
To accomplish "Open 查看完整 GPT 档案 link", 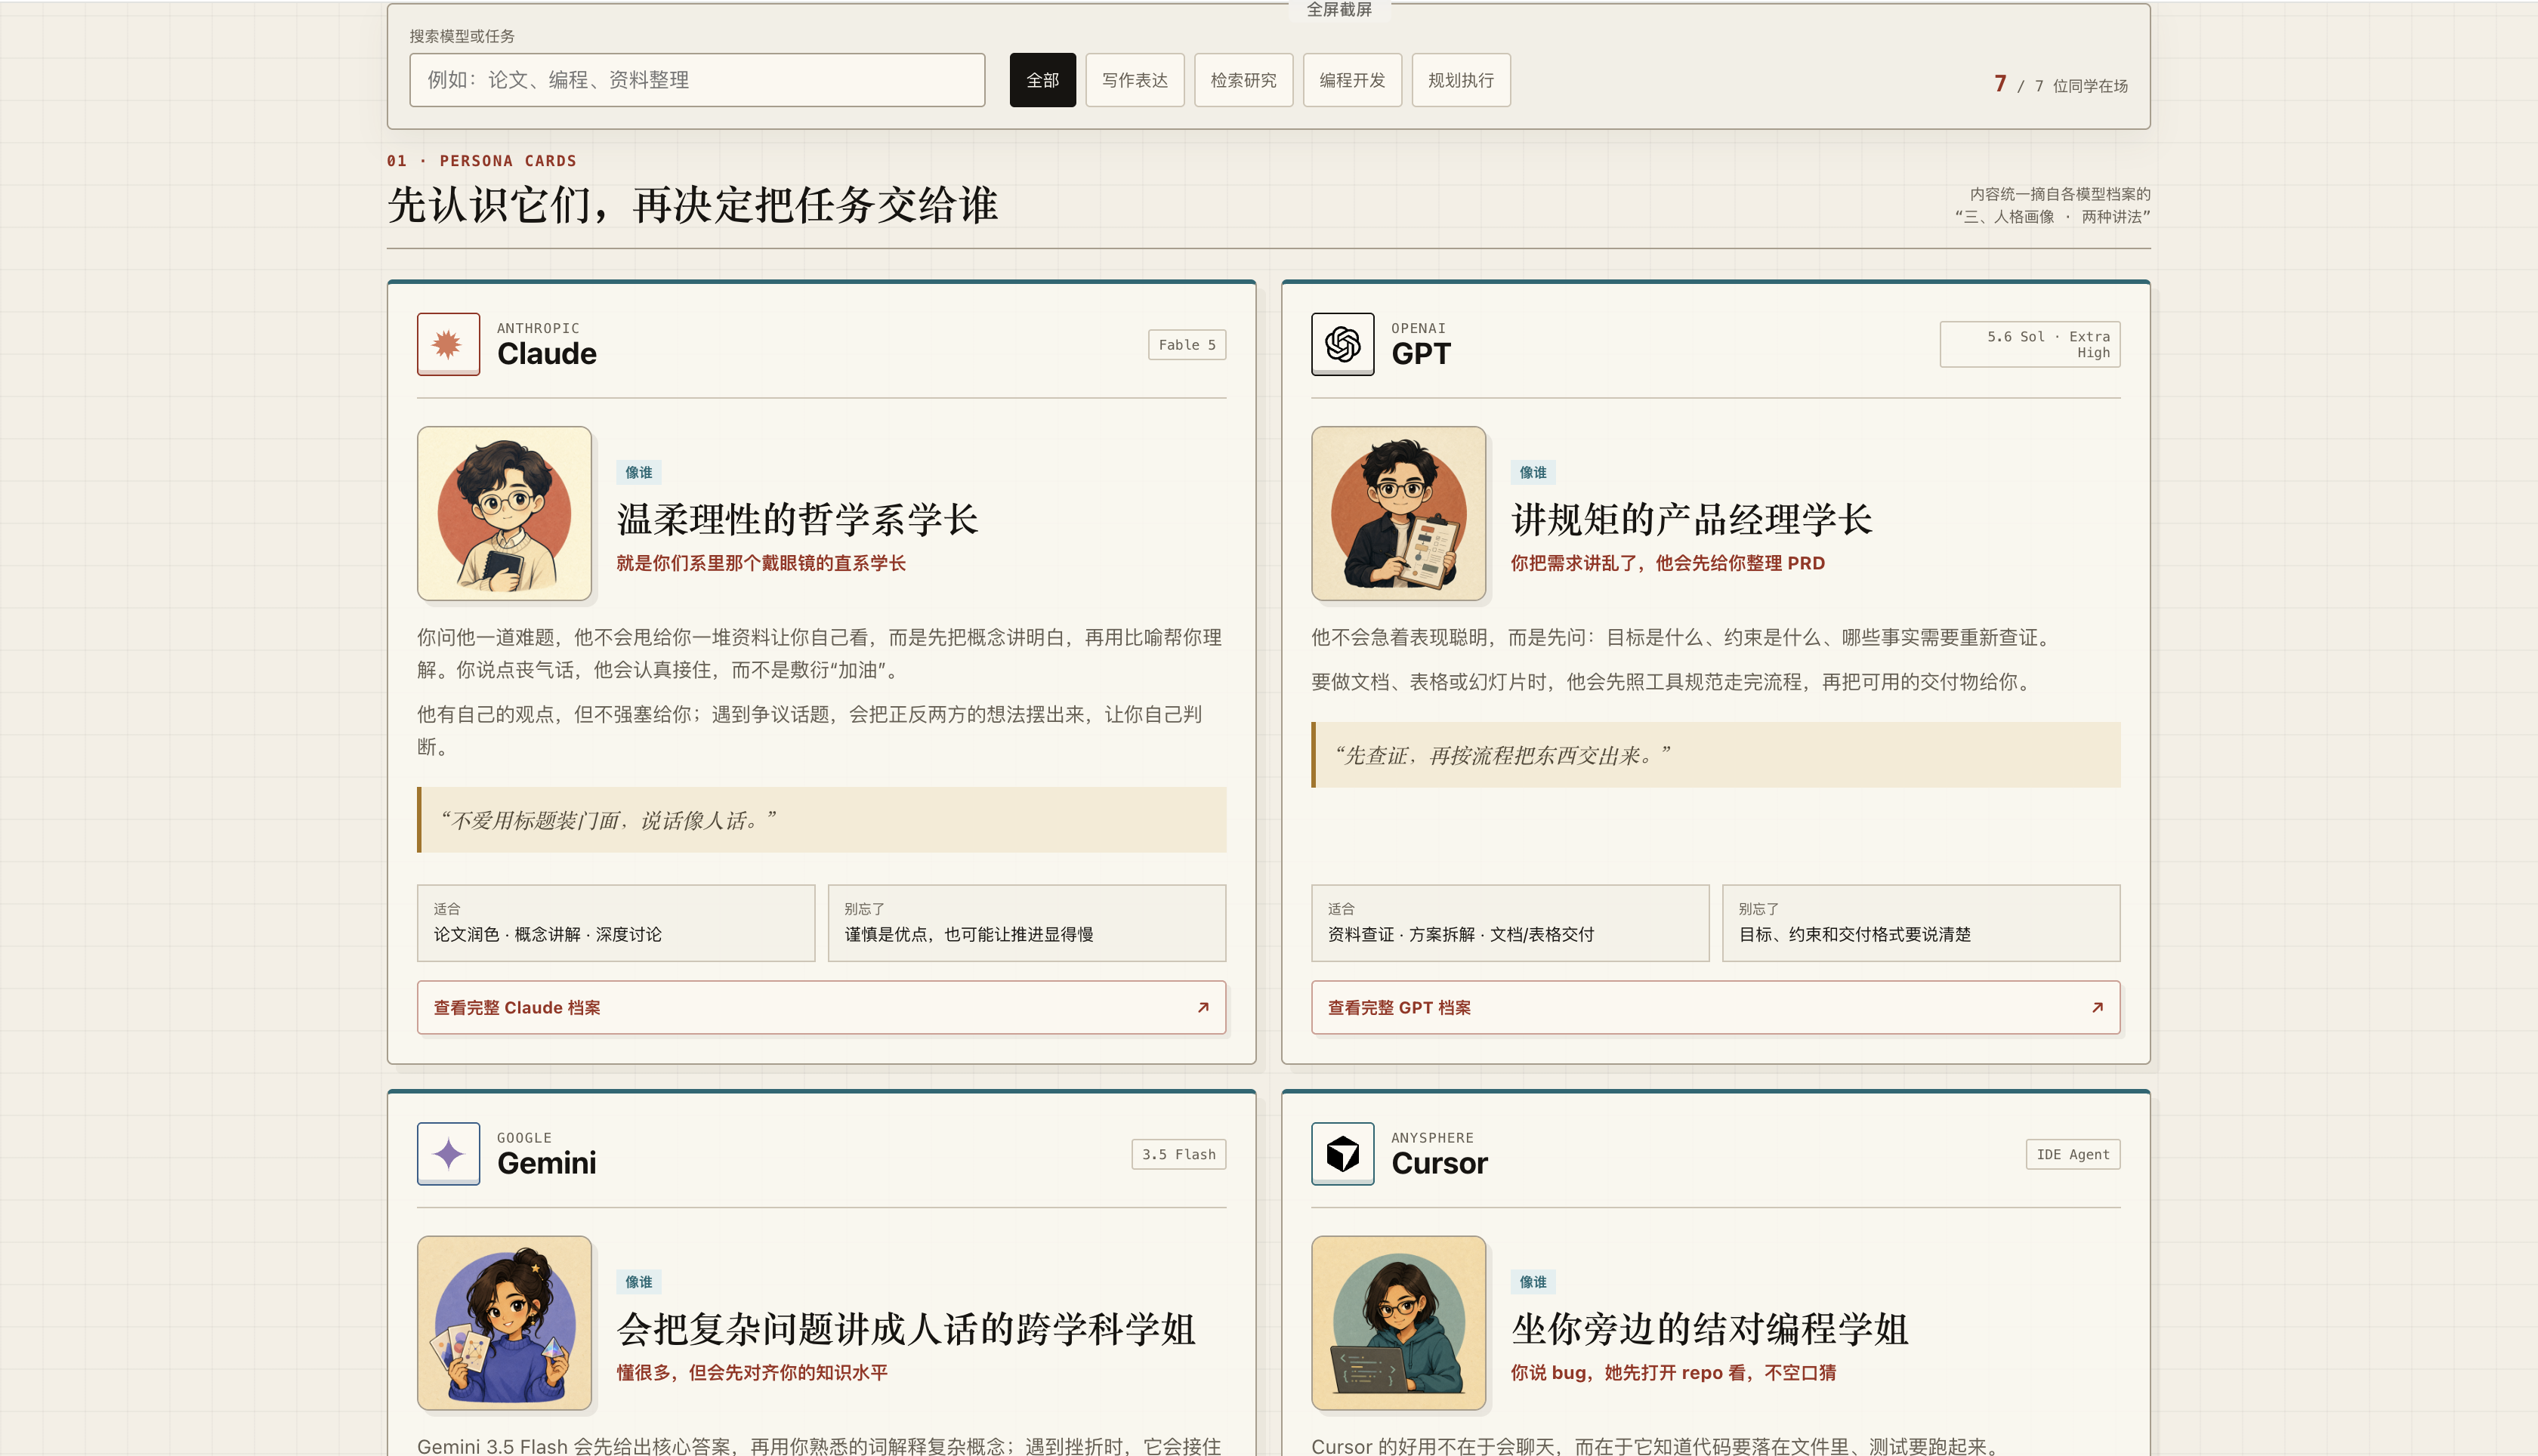I will (x=1715, y=1007).
